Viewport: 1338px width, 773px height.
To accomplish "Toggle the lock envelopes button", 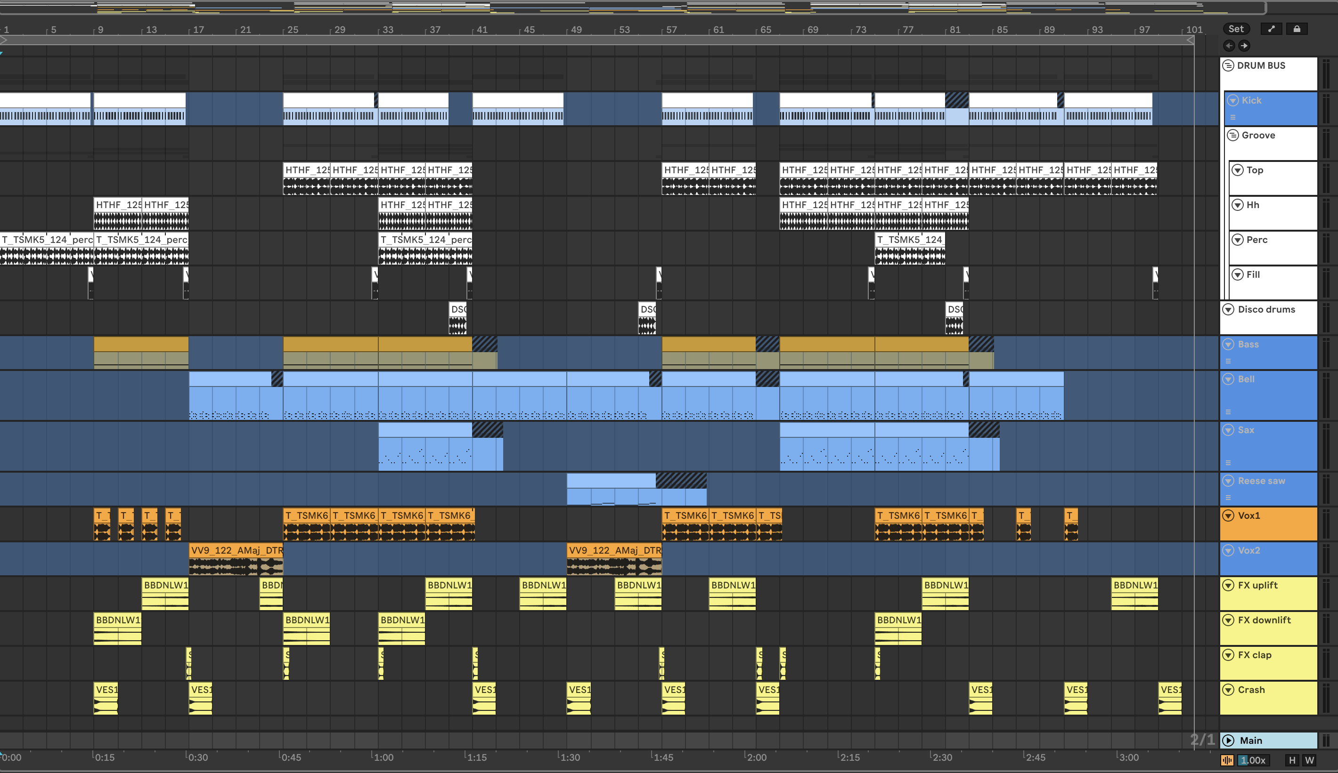I will click(1297, 29).
